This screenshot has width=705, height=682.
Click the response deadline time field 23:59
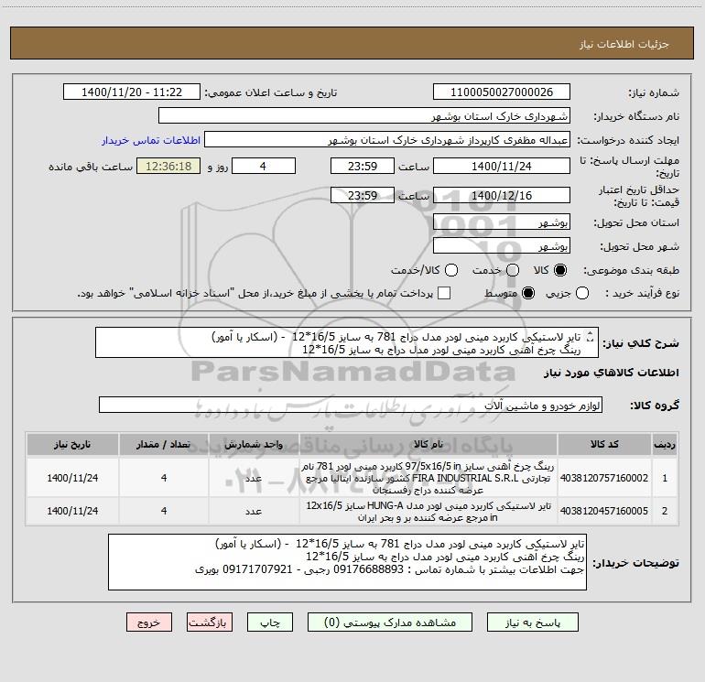click(363, 166)
